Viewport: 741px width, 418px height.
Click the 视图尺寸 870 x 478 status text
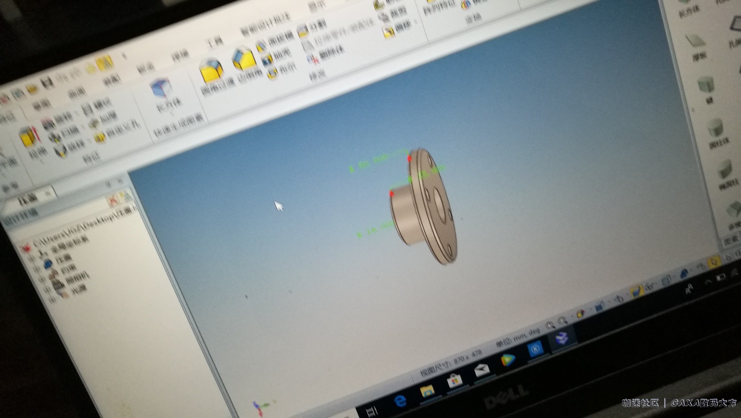[450, 363]
